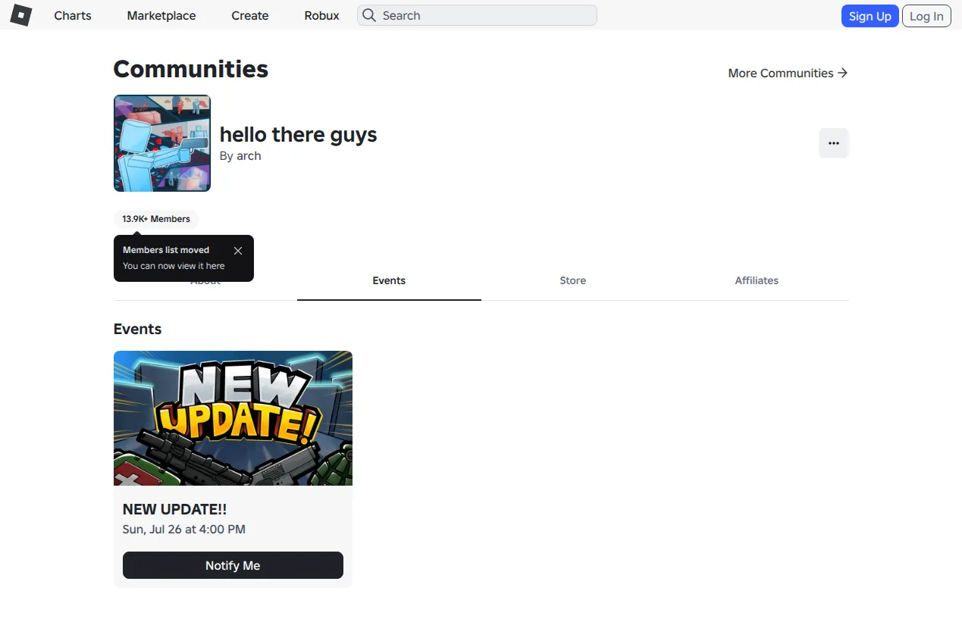Image resolution: width=962 pixels, height=644 pixels.
Task: Open the Marketplace page
Action: tap(161, 15)
